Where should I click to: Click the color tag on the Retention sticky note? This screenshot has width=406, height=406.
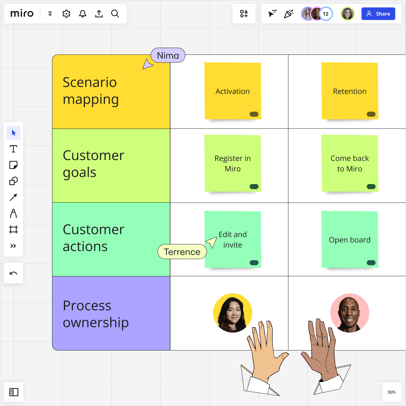coord(371,115)
